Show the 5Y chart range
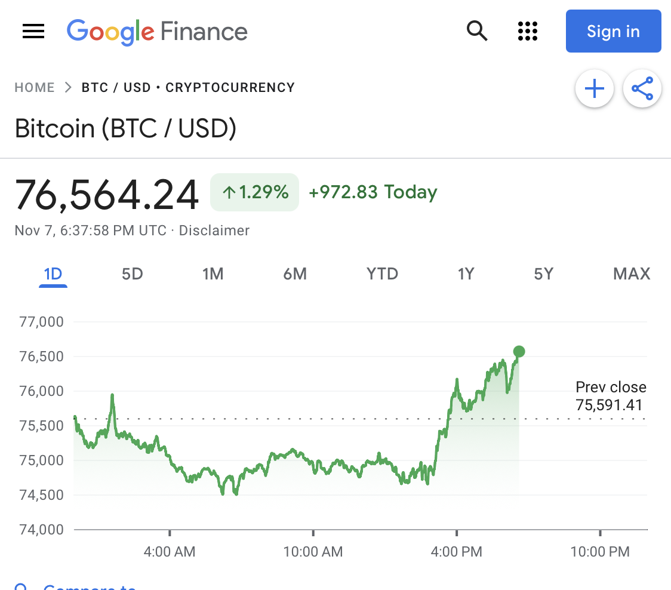Image resolution: width=671 pixels, height=590 pixels. tap(543, 274)
